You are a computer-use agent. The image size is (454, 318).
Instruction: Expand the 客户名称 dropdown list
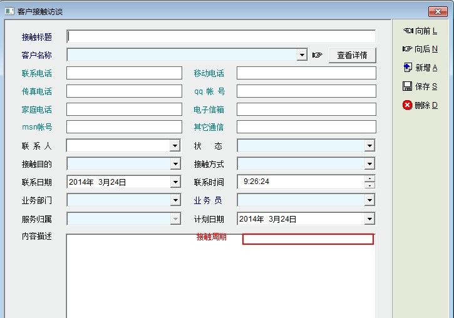click(302, 55)
